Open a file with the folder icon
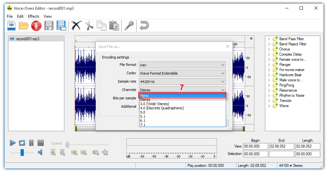 click(24, 25)
